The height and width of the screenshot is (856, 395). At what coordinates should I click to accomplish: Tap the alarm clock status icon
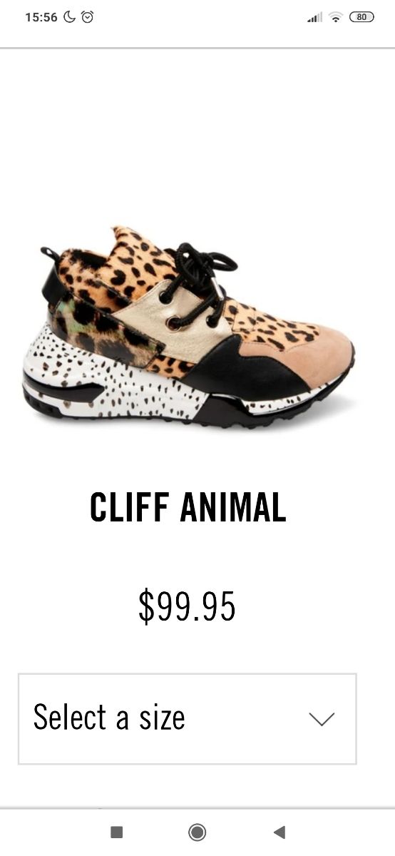(87, 17)
